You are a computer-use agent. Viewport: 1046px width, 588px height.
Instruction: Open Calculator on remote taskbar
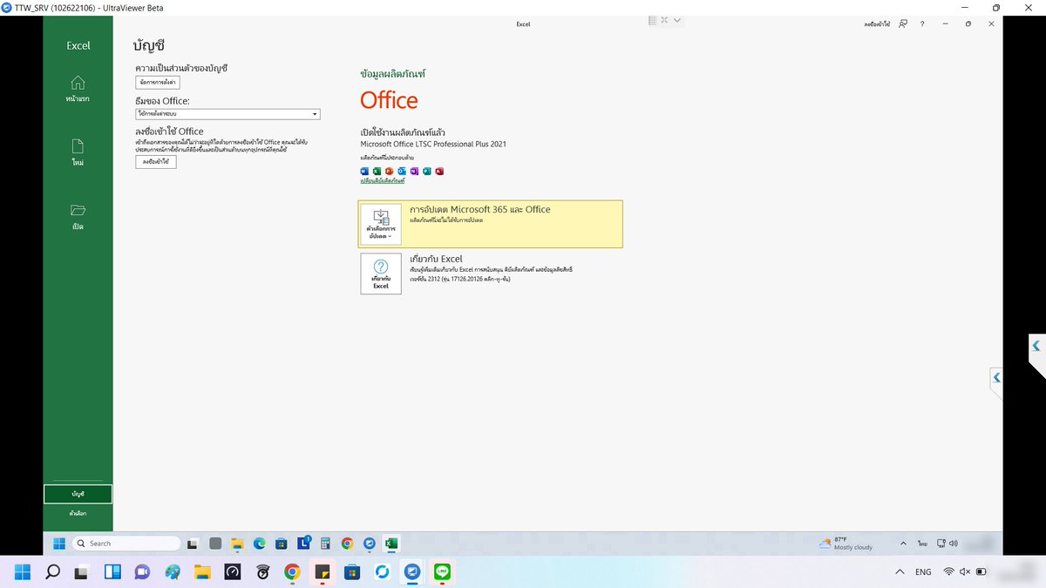325,544
